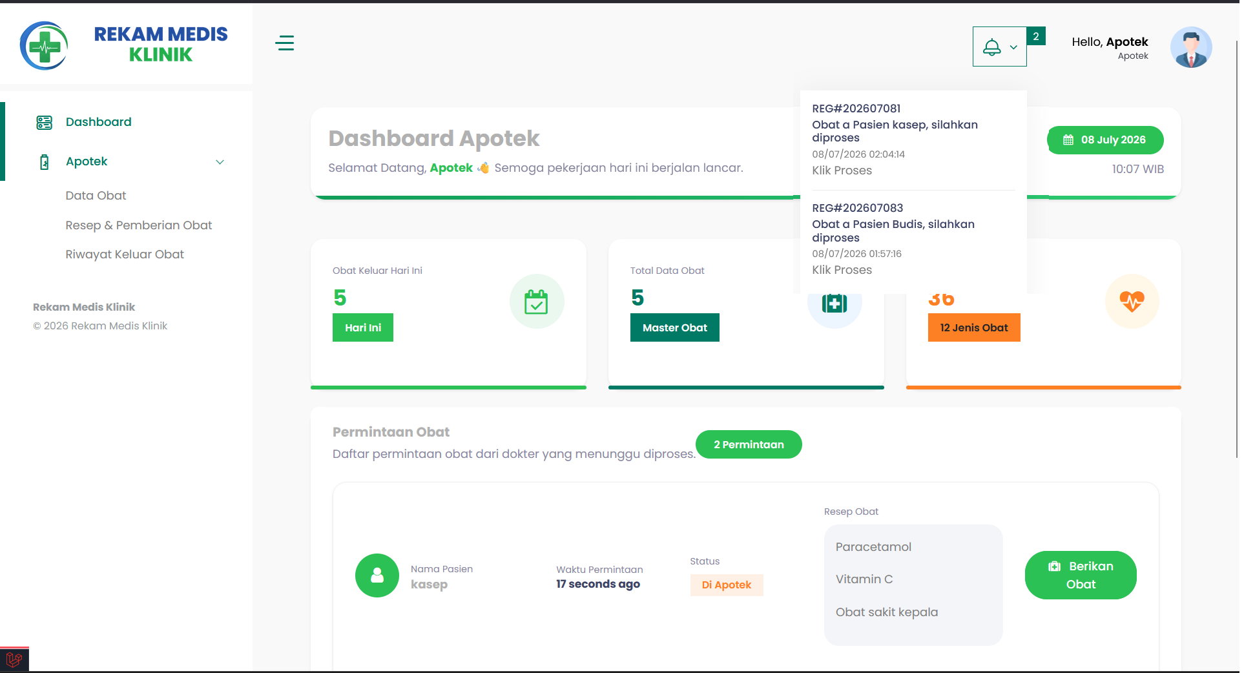Open notification REG#202607081 title
This screenshot has width=1244, height=673.
(x=856, y=109)
